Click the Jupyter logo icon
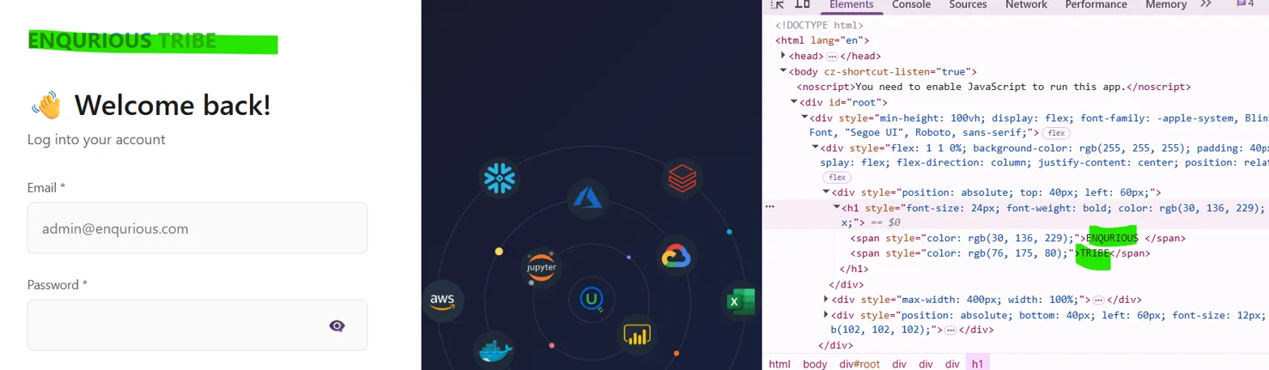The width and height of the screenshot is (1269, 370). (541, 268)
